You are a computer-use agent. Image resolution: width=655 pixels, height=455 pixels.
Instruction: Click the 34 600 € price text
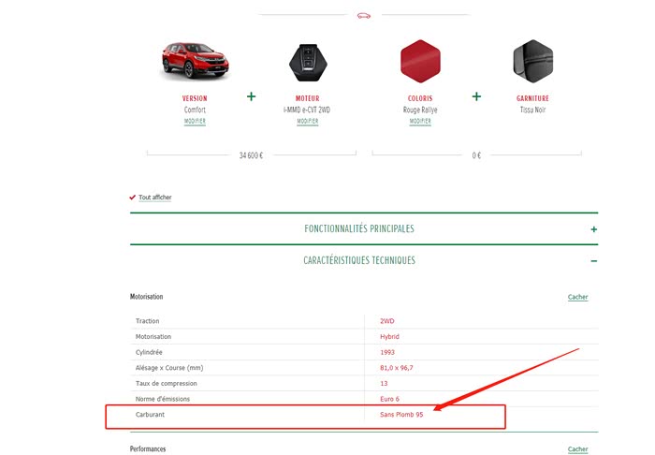tap(251, 155)
